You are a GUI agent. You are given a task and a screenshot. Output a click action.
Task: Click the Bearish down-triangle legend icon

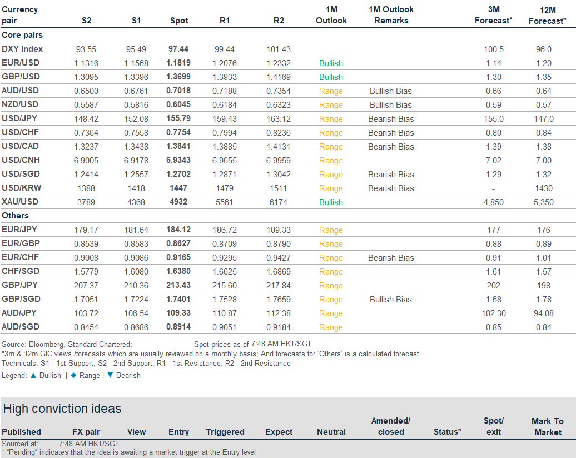tap(110, 375)
